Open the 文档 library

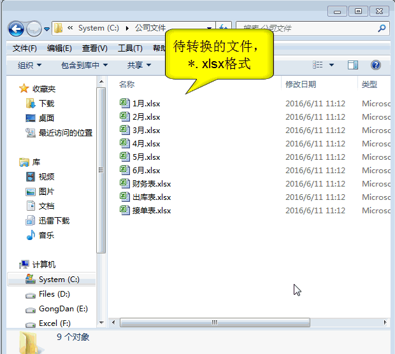click(x=40, y=206)
